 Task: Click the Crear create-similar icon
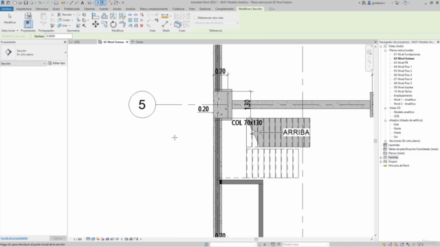point(177,25)
